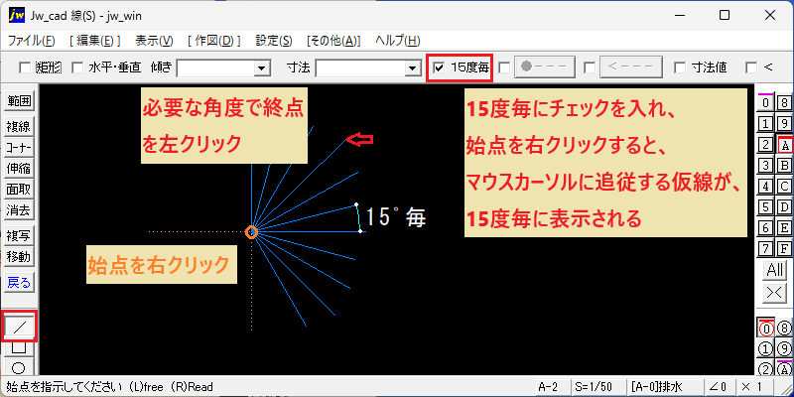Select layer group 5 button
Image resolution: width=794 pixels, height=397 pixels.
click(766, 207)
